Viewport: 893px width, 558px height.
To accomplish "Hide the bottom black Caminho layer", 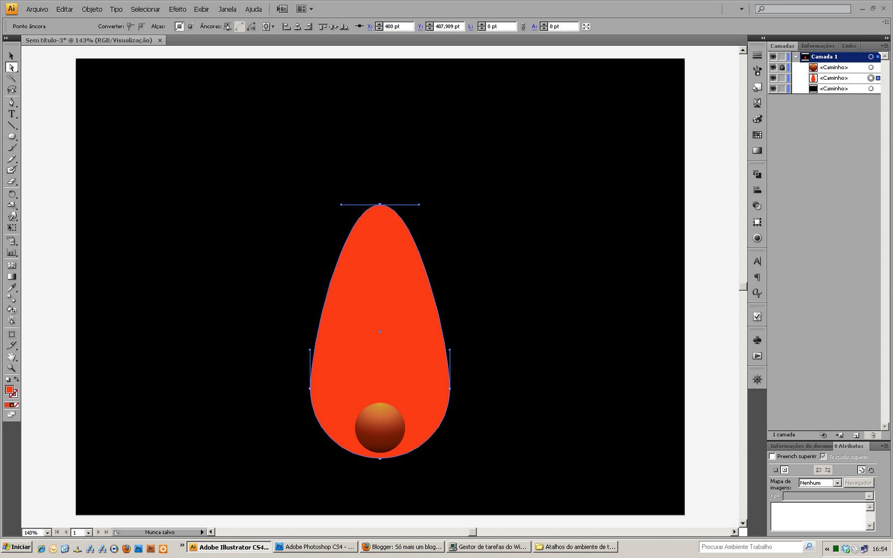I will (773, 88).
